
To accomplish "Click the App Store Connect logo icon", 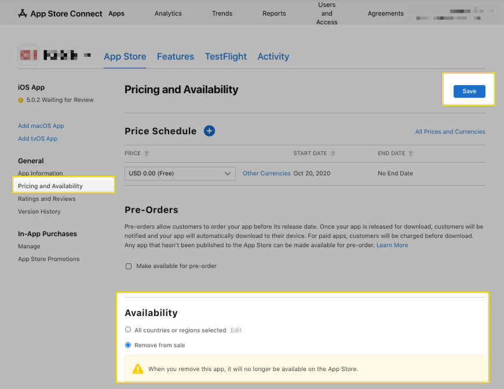I will 23,13.
